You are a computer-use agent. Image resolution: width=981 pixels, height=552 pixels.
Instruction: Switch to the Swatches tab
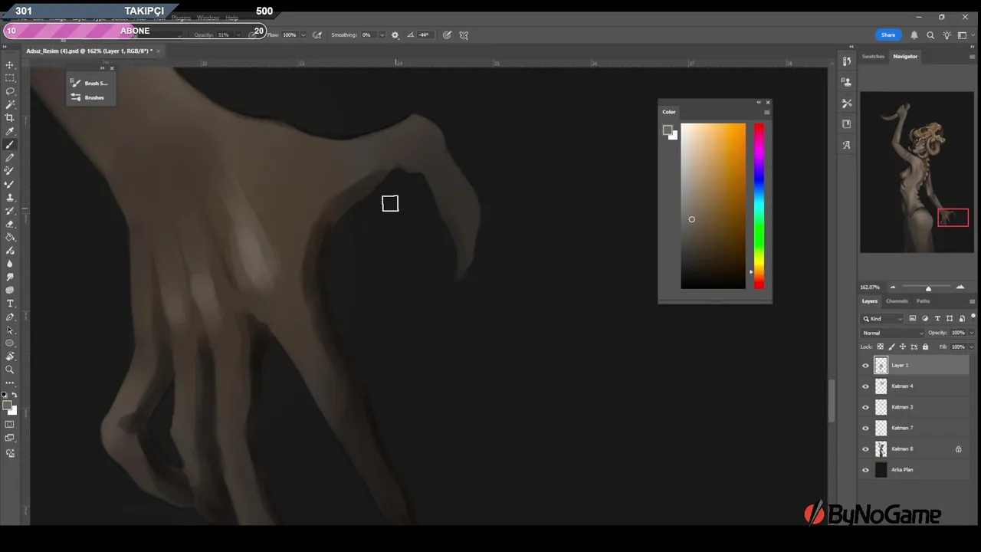(x=873, y=56)
